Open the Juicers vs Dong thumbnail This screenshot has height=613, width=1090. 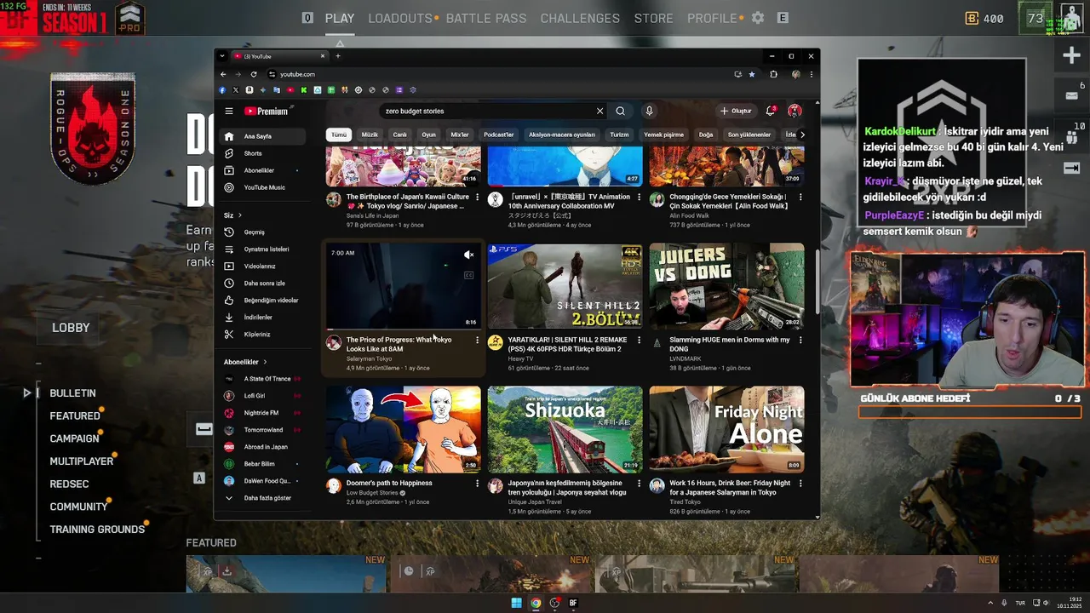(726, 286)
